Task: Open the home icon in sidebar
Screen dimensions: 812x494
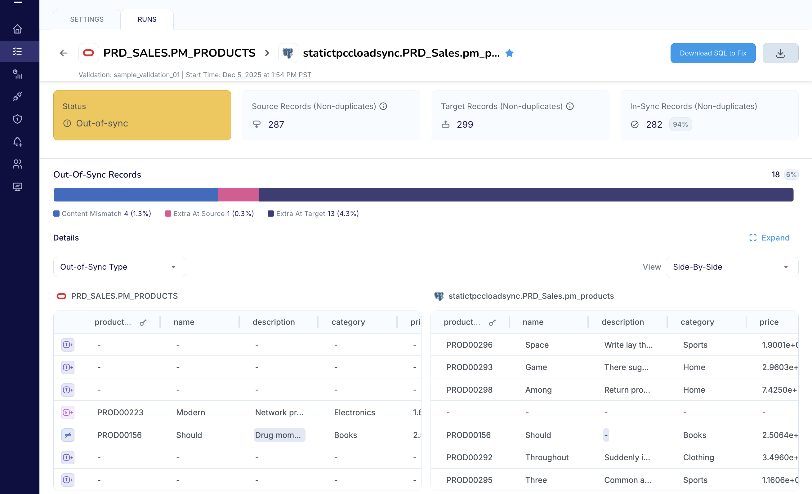Action: (17, 29)
